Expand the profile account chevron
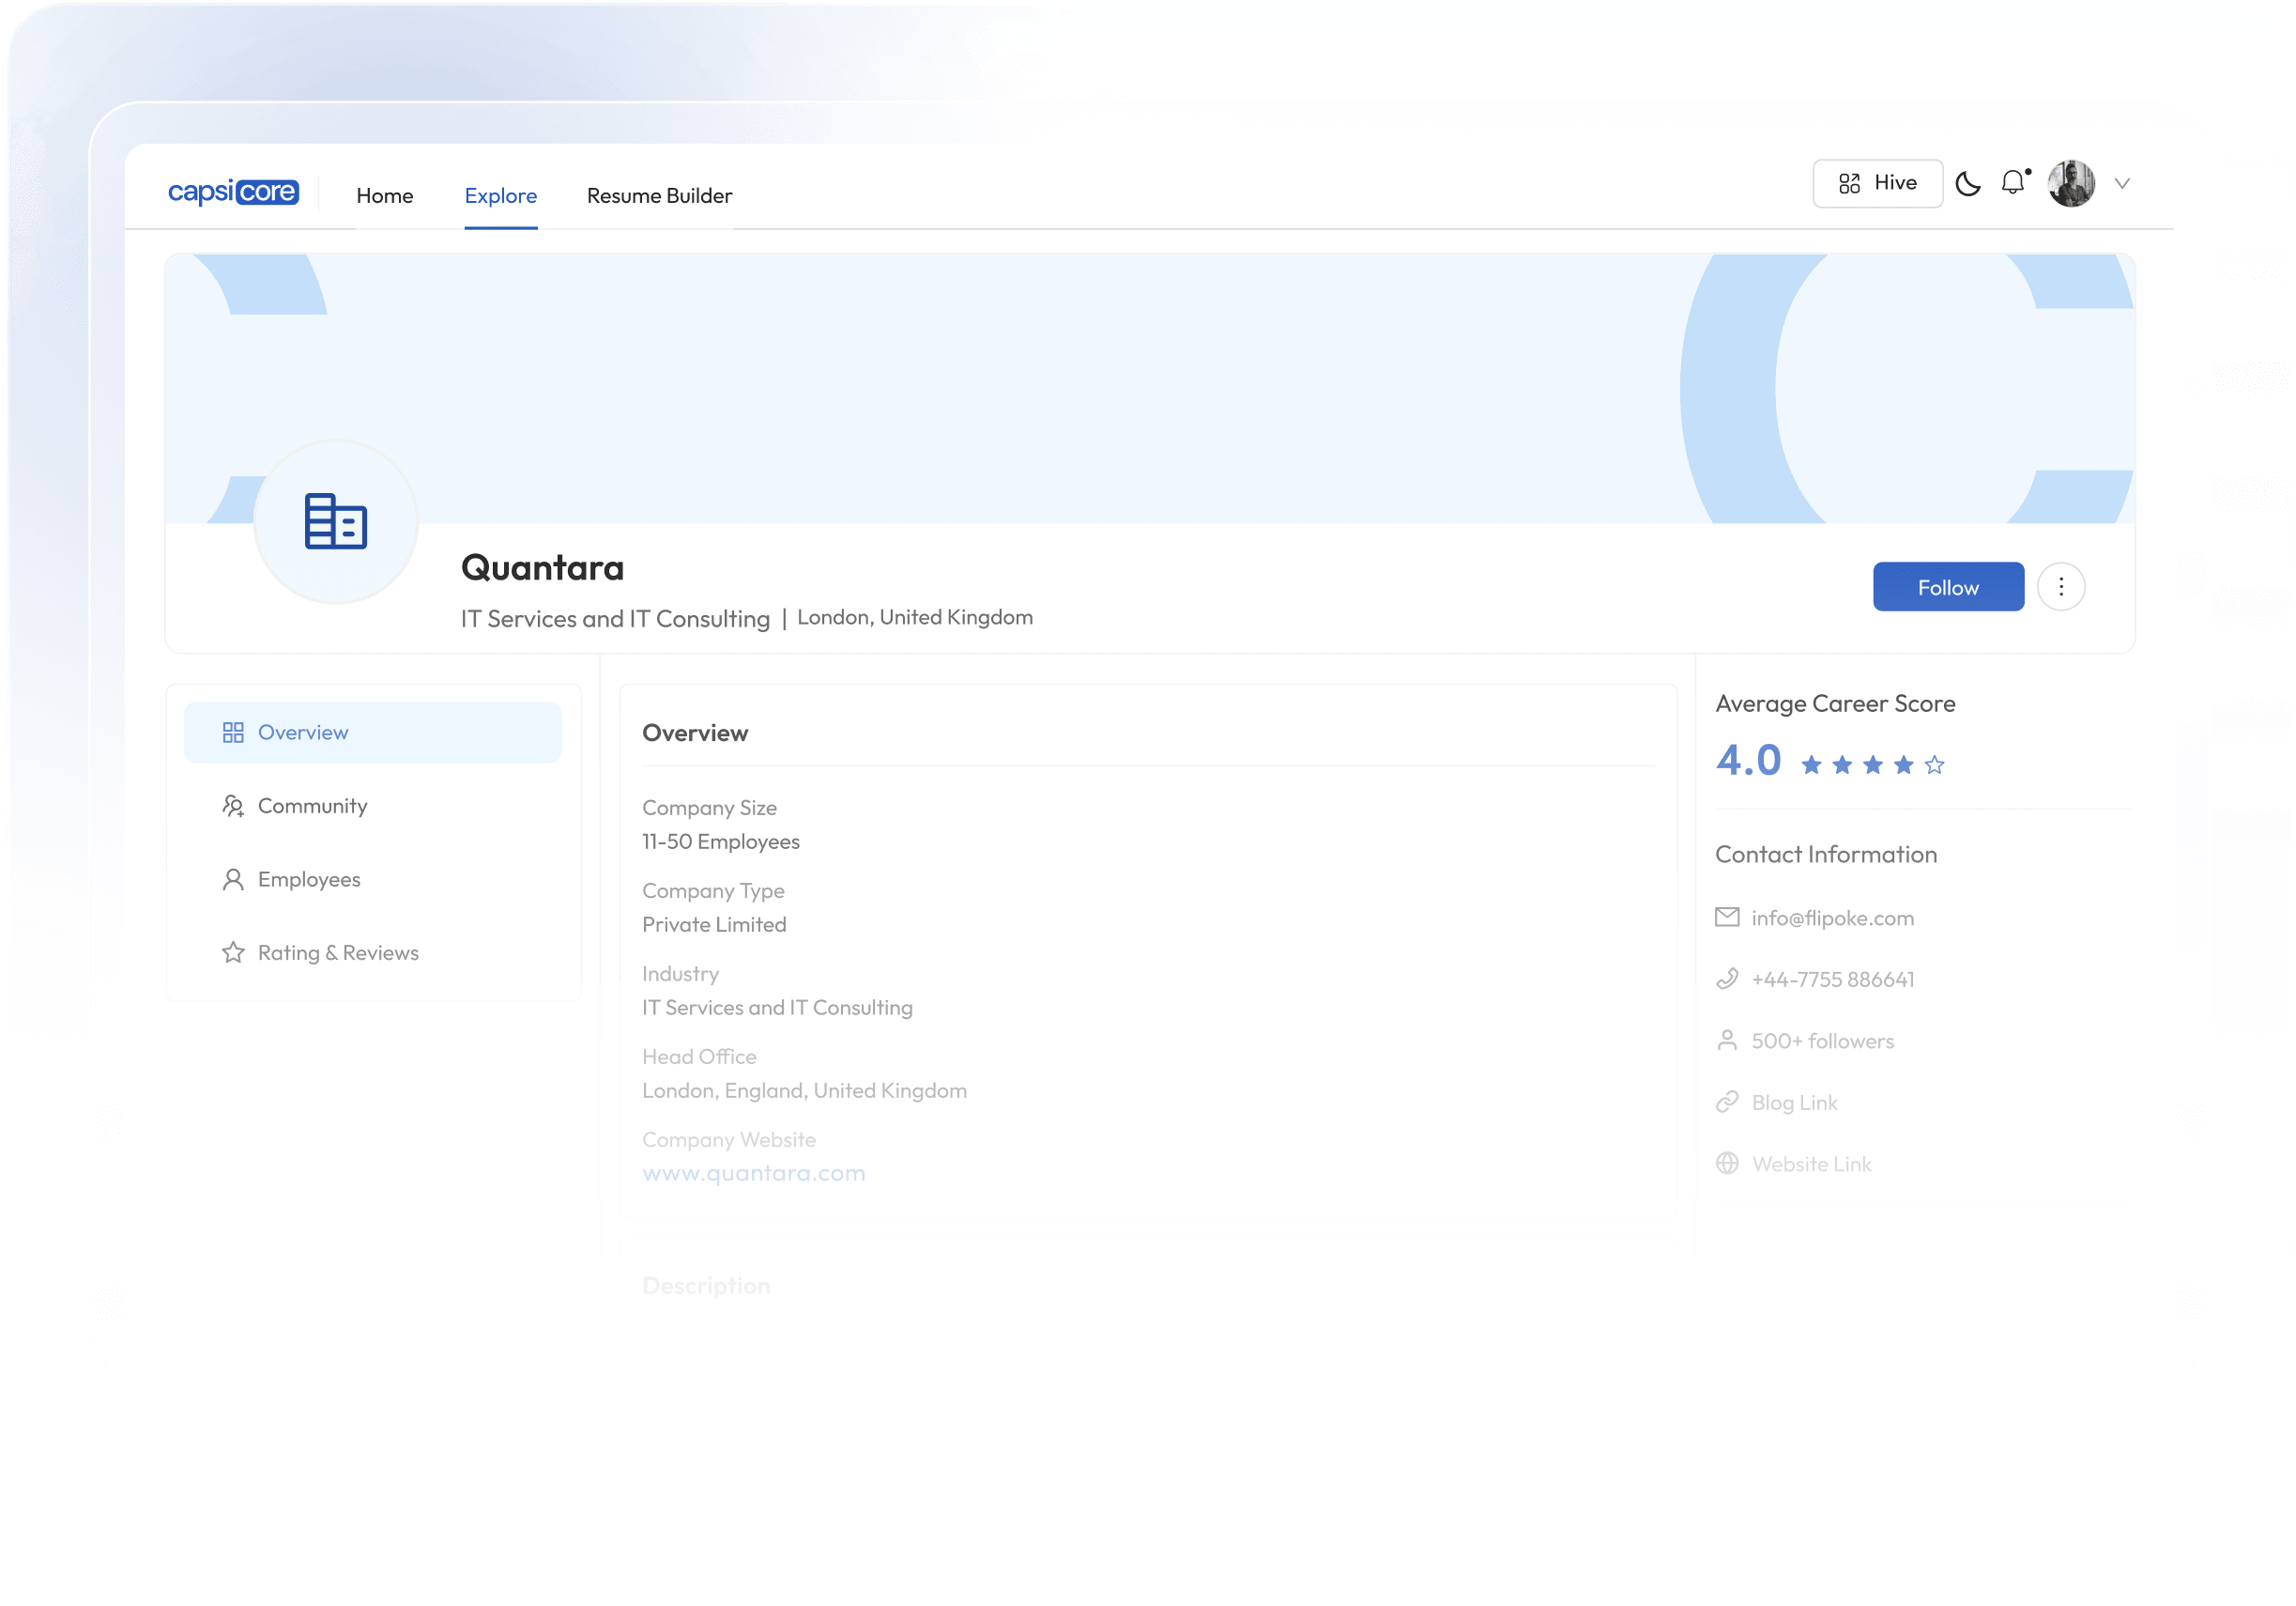The image size is (2296, 1606). (2122, 183)
